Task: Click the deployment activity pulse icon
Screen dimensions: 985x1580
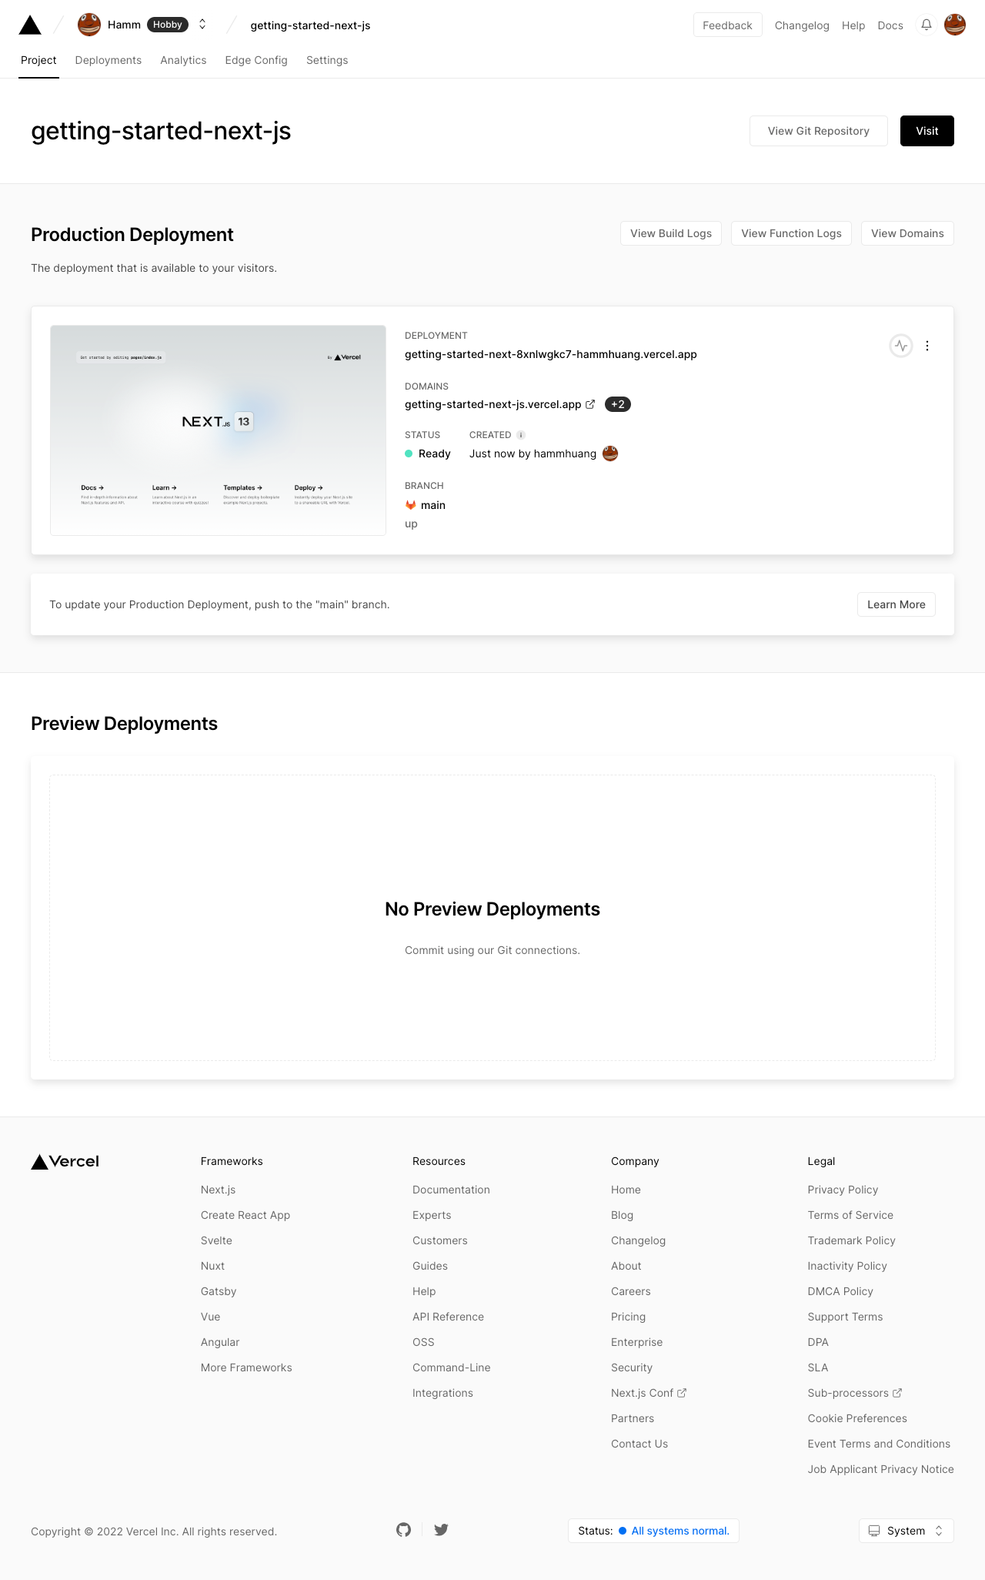Action: (x=901, y=346)
